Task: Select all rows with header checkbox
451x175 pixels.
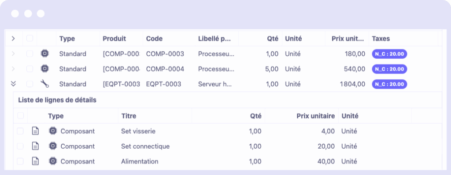Action: click(x=30, y=39)
